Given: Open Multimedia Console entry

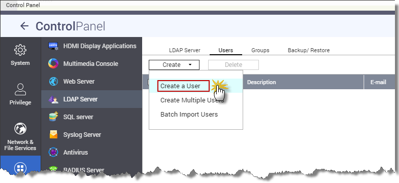Looking at the screenshot, I should coord(91,63).
